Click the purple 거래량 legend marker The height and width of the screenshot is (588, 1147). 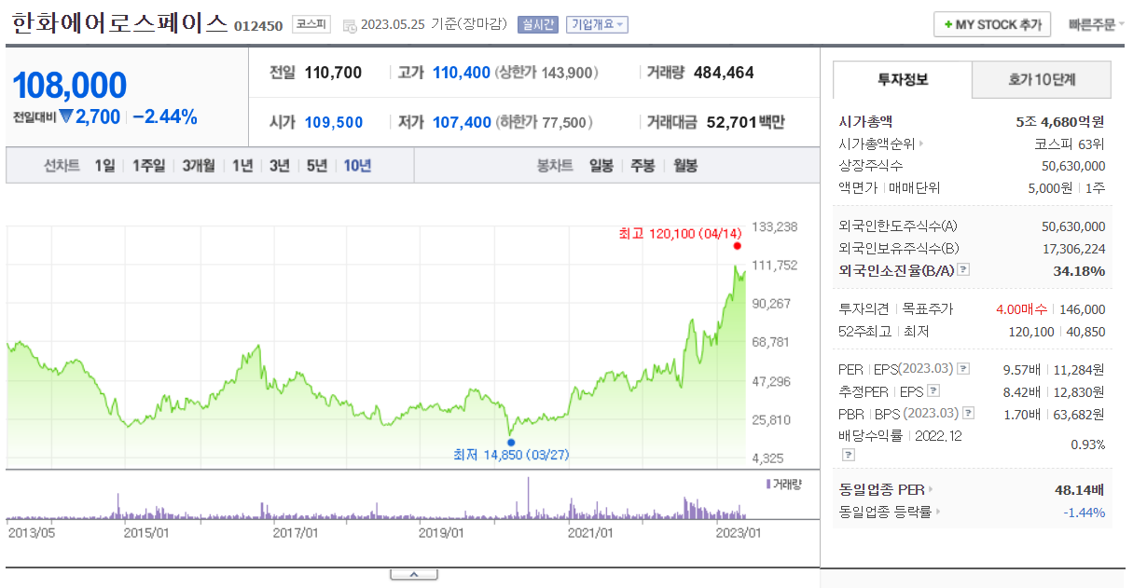(767, 484)
